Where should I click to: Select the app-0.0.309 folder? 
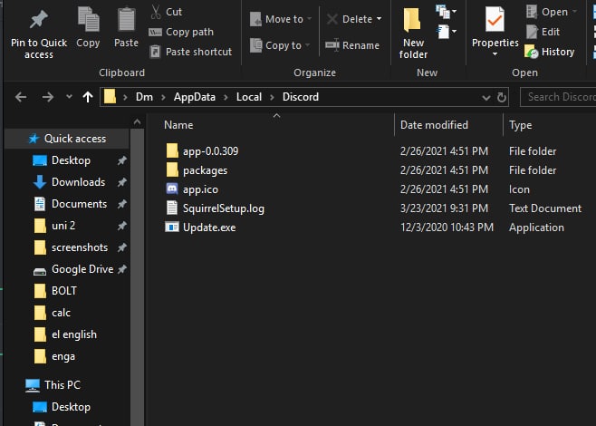point(202,151)
